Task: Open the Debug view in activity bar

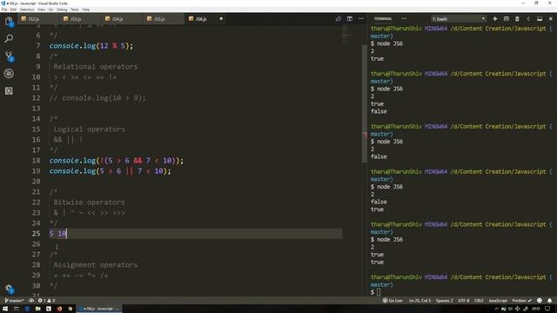Action: click(x=9, y=73)
